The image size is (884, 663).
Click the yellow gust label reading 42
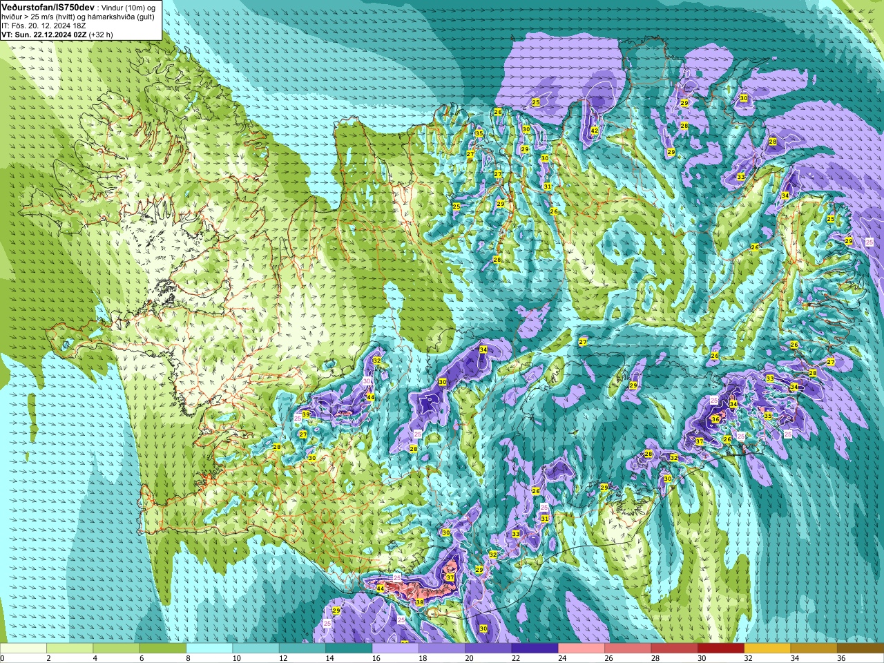click(x=594, y=130)
